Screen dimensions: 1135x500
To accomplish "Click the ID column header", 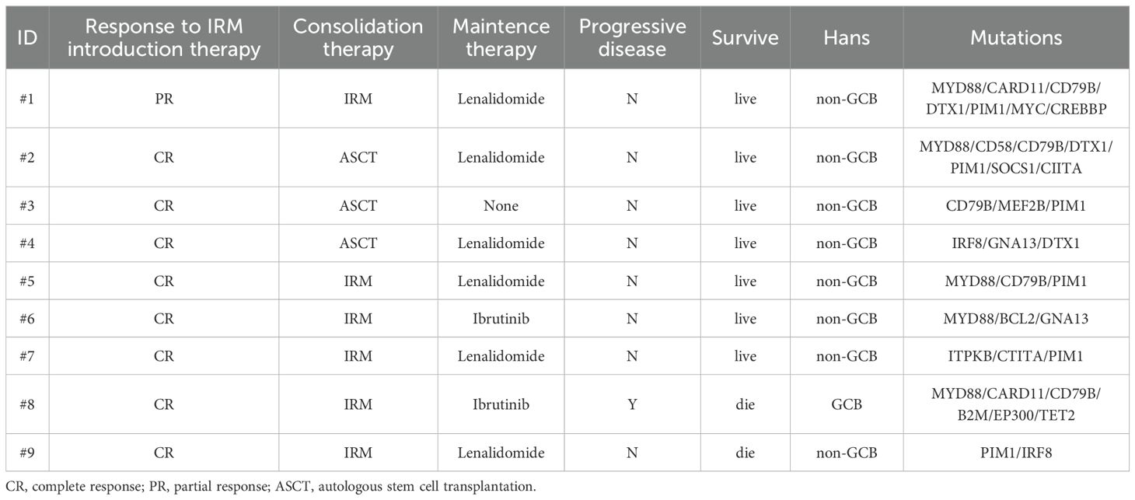I will coord(27,37).
